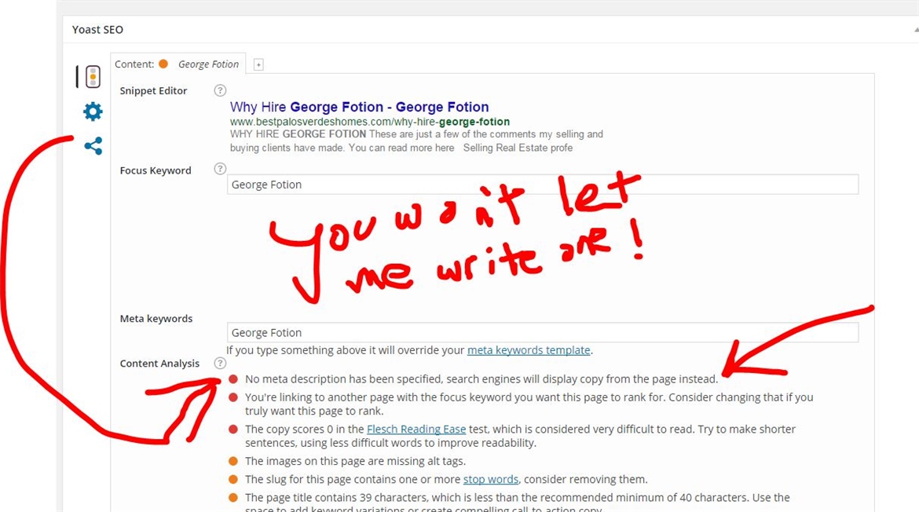Select the Content: George Fotion tab
This screenshot has height=512, width=919.
pos(178,64)
